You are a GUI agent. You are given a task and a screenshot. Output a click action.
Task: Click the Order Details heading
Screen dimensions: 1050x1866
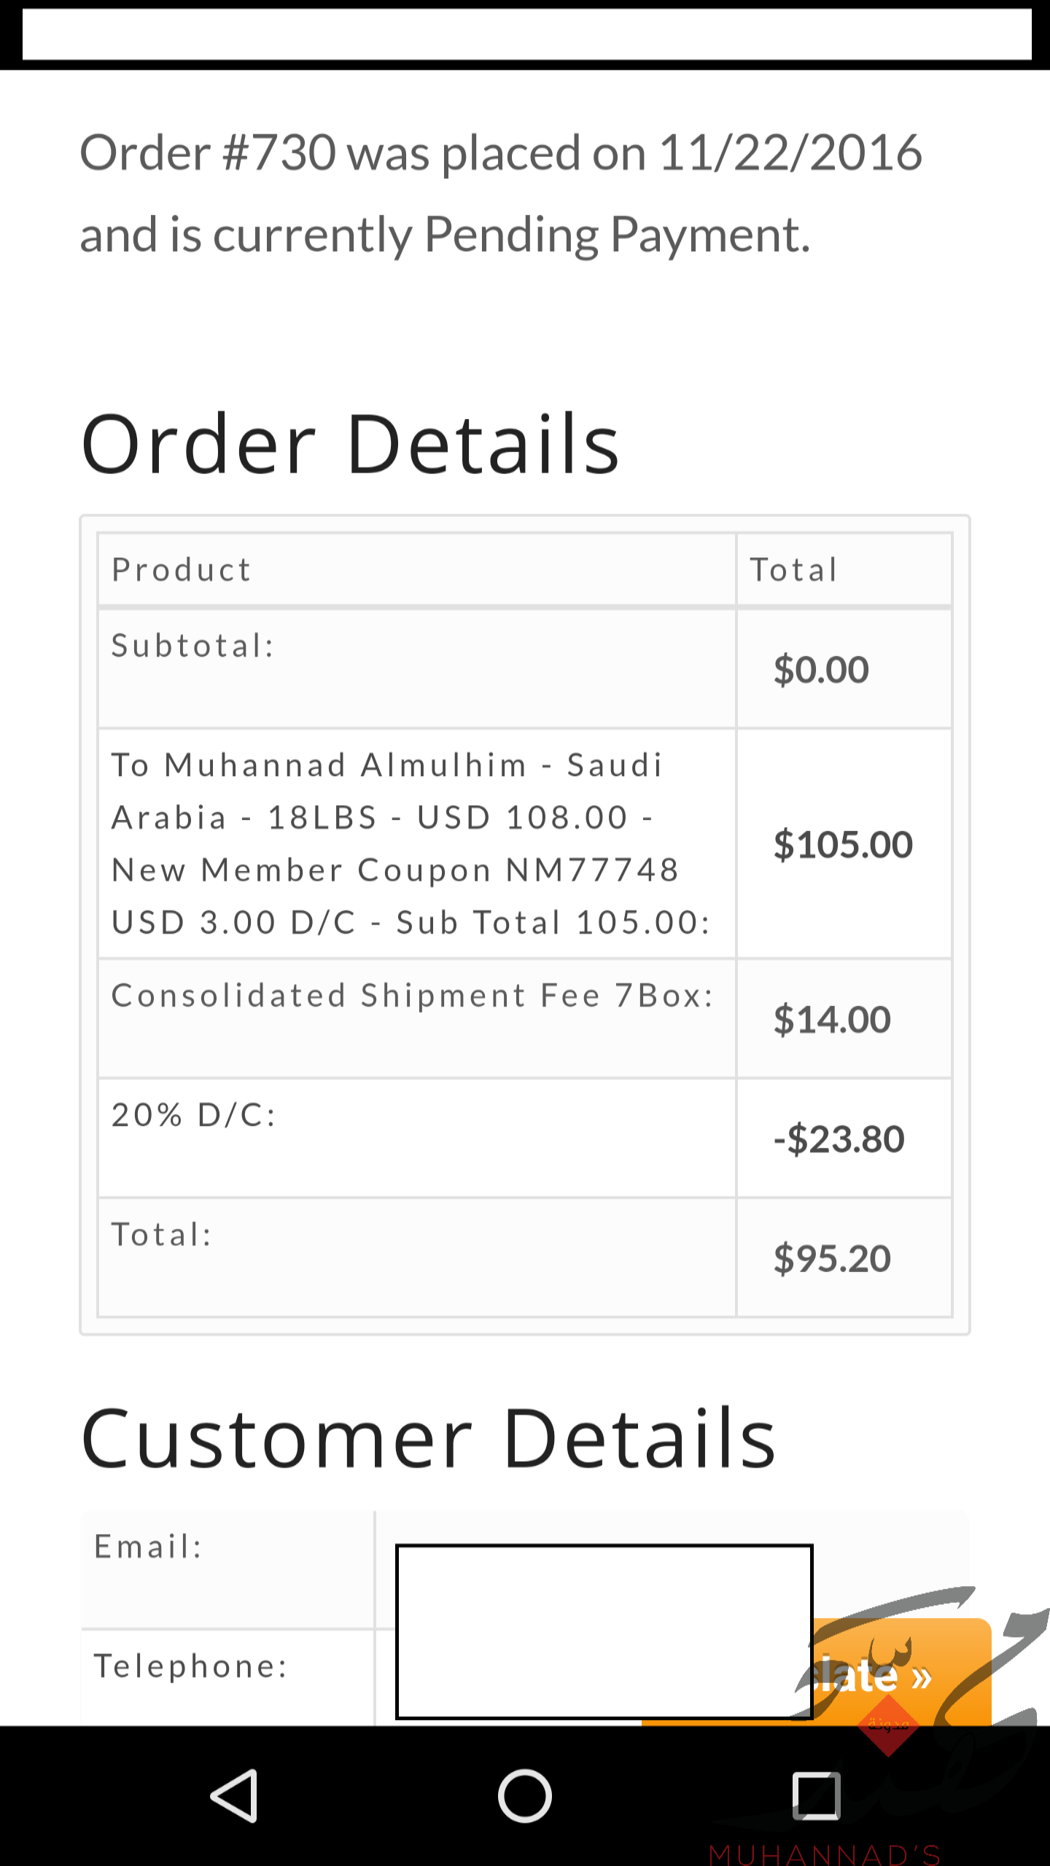pyautogui.click(x=350, y=444)
